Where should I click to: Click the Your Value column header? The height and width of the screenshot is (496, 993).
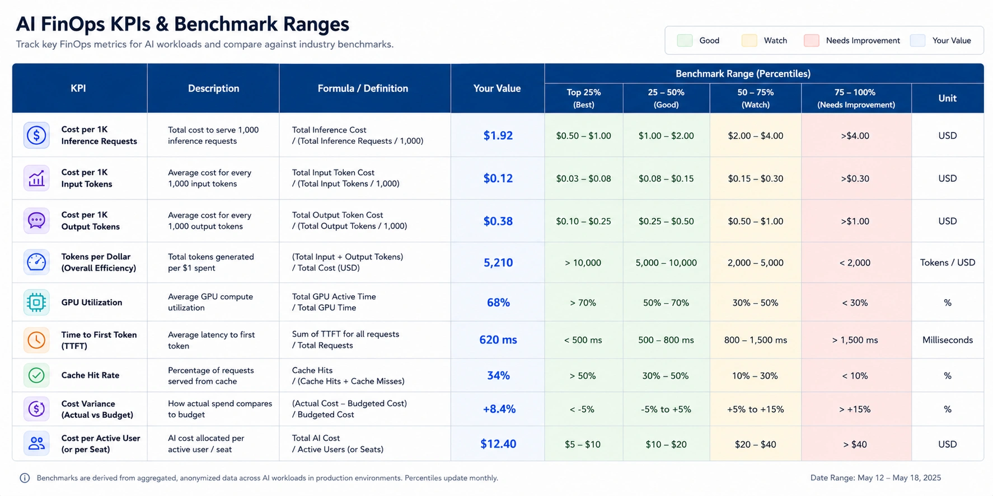tap(497, 88)
